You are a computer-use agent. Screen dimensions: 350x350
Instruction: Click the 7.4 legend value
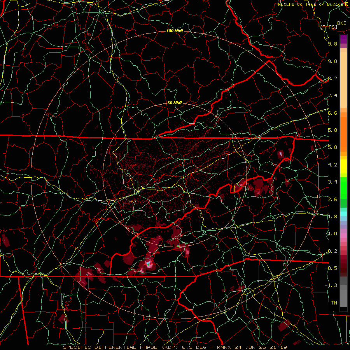[x=332, y=96]
